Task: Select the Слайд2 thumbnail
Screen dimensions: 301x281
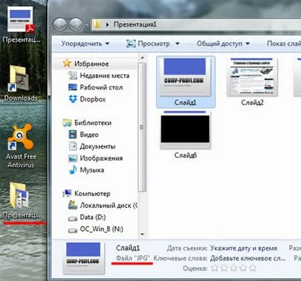Action: point(252,82)
